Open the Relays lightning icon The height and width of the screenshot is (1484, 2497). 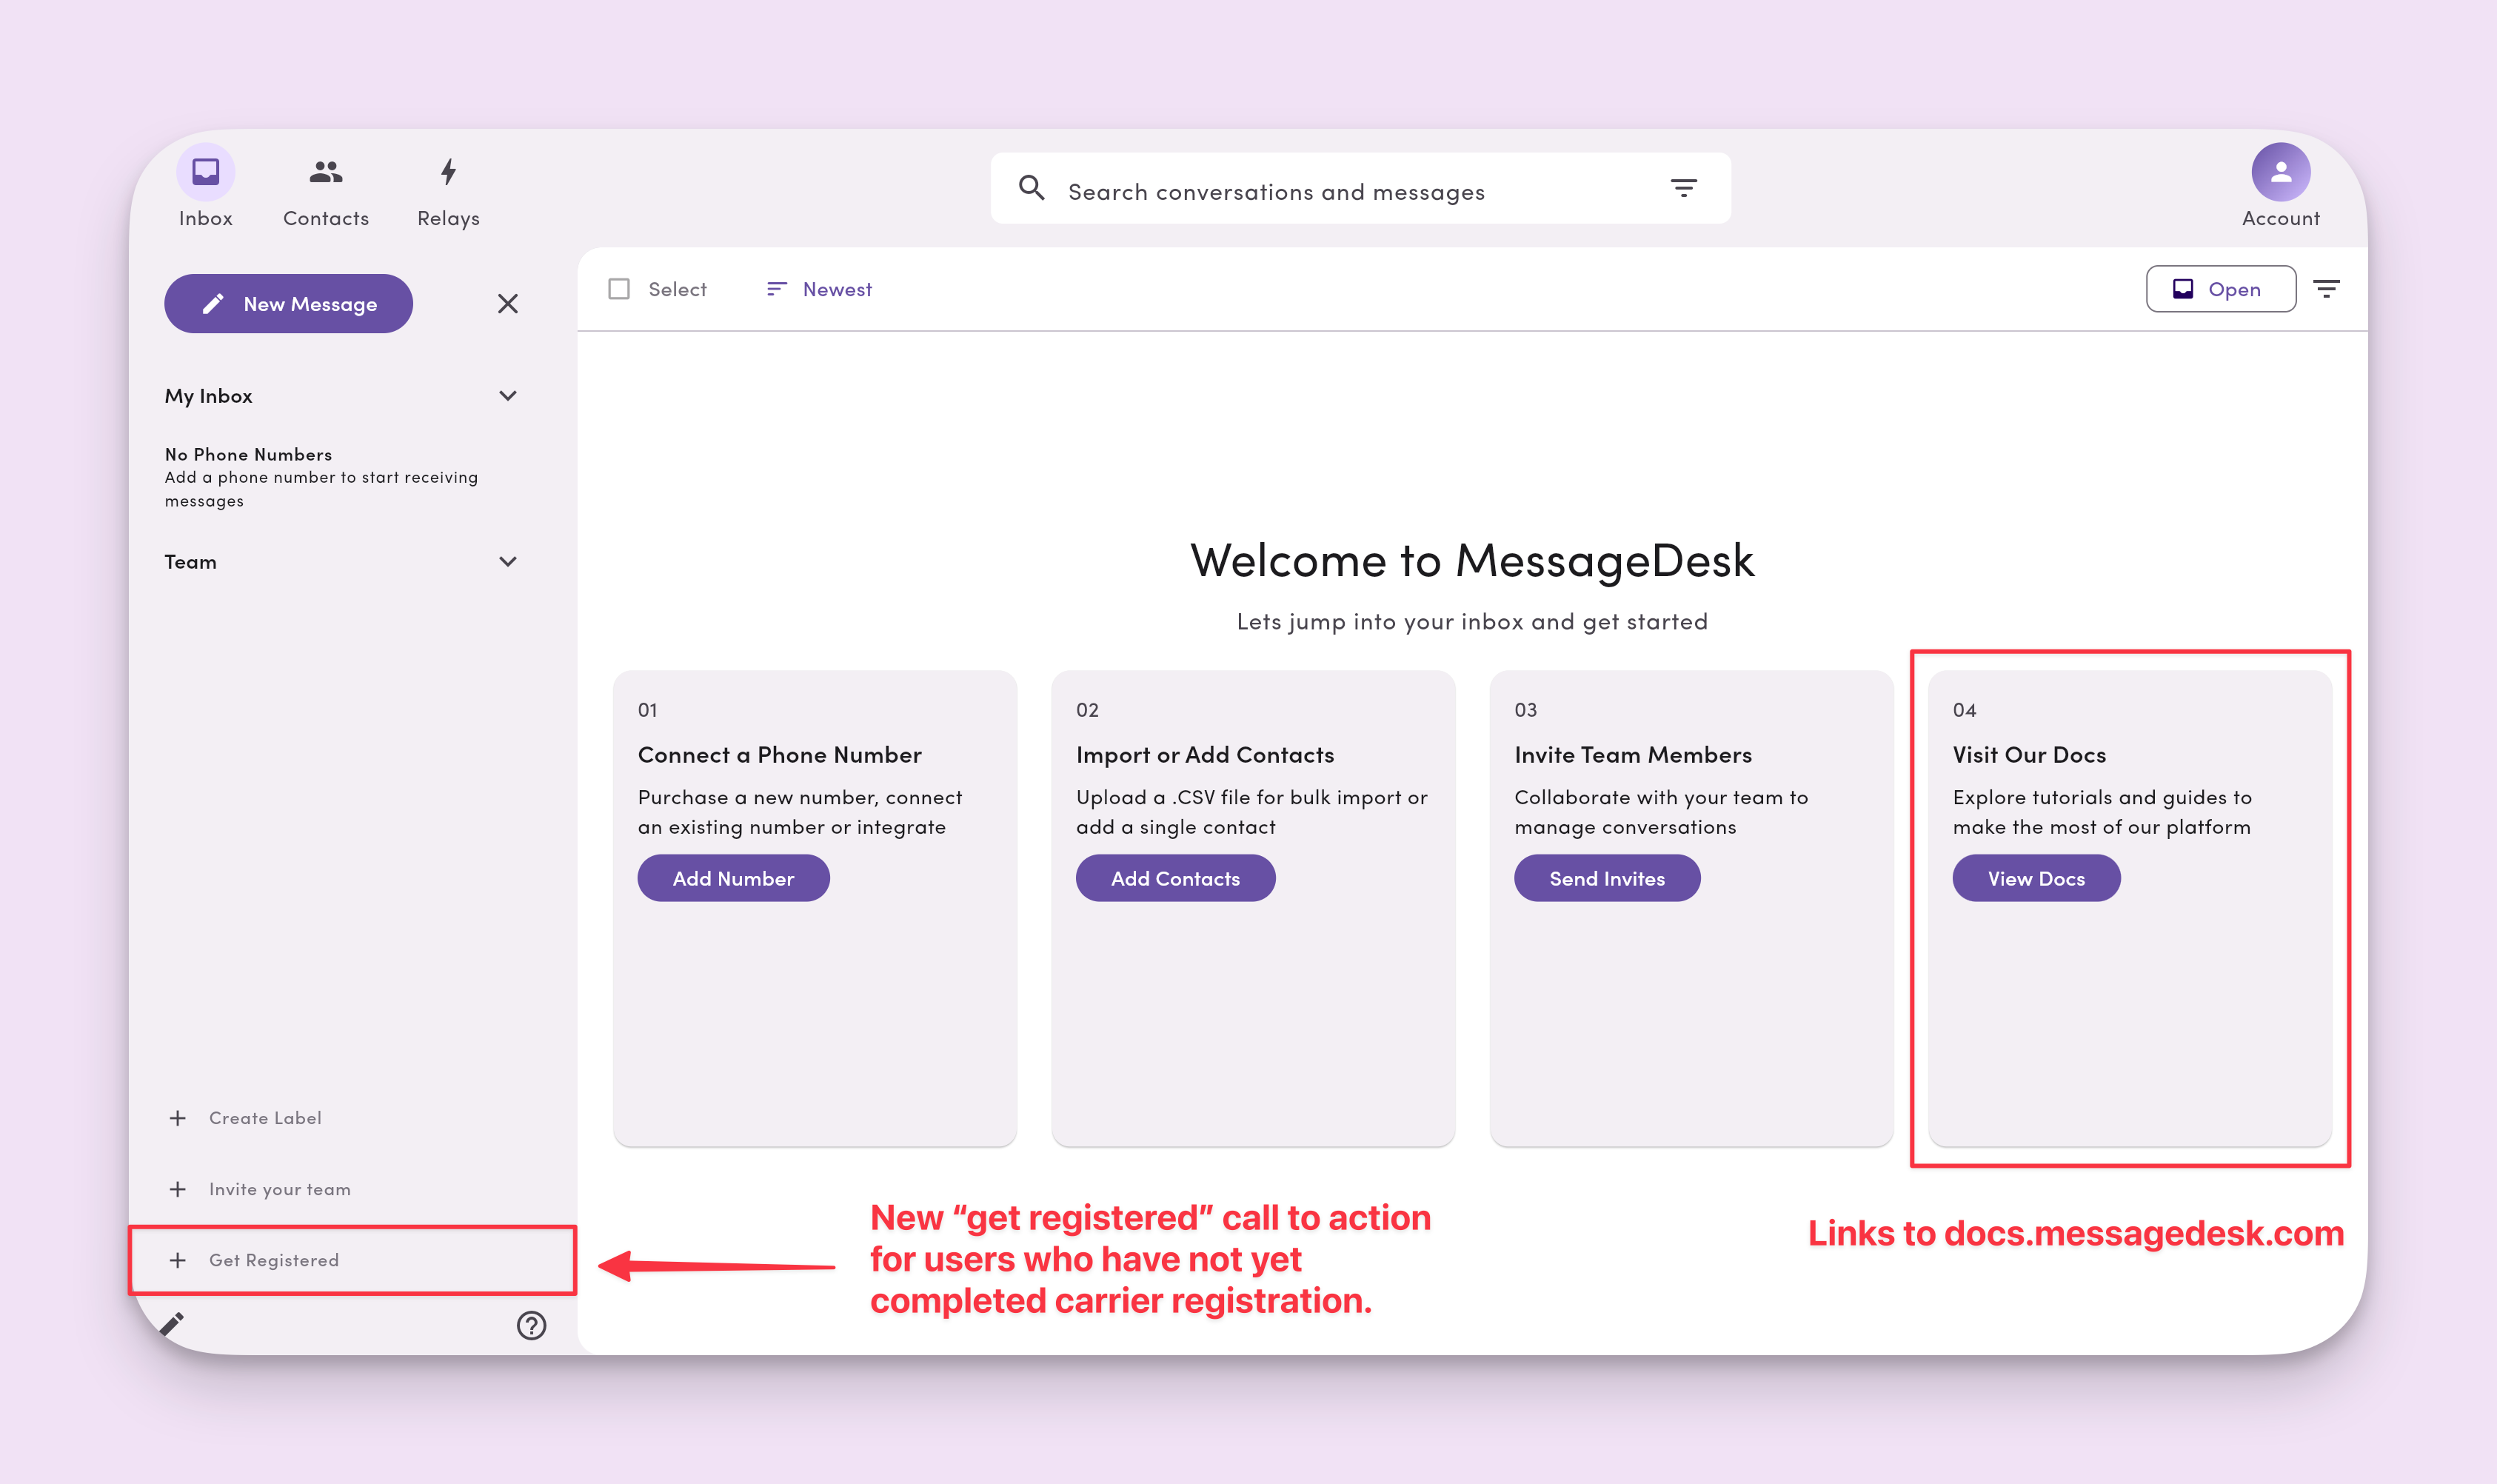448,173
